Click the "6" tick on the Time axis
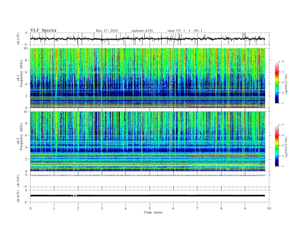 (x=174, y=208)
